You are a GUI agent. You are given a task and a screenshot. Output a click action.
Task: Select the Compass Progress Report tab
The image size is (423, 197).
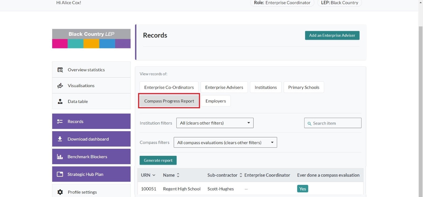pyautogui.click(x=169, y=101)
